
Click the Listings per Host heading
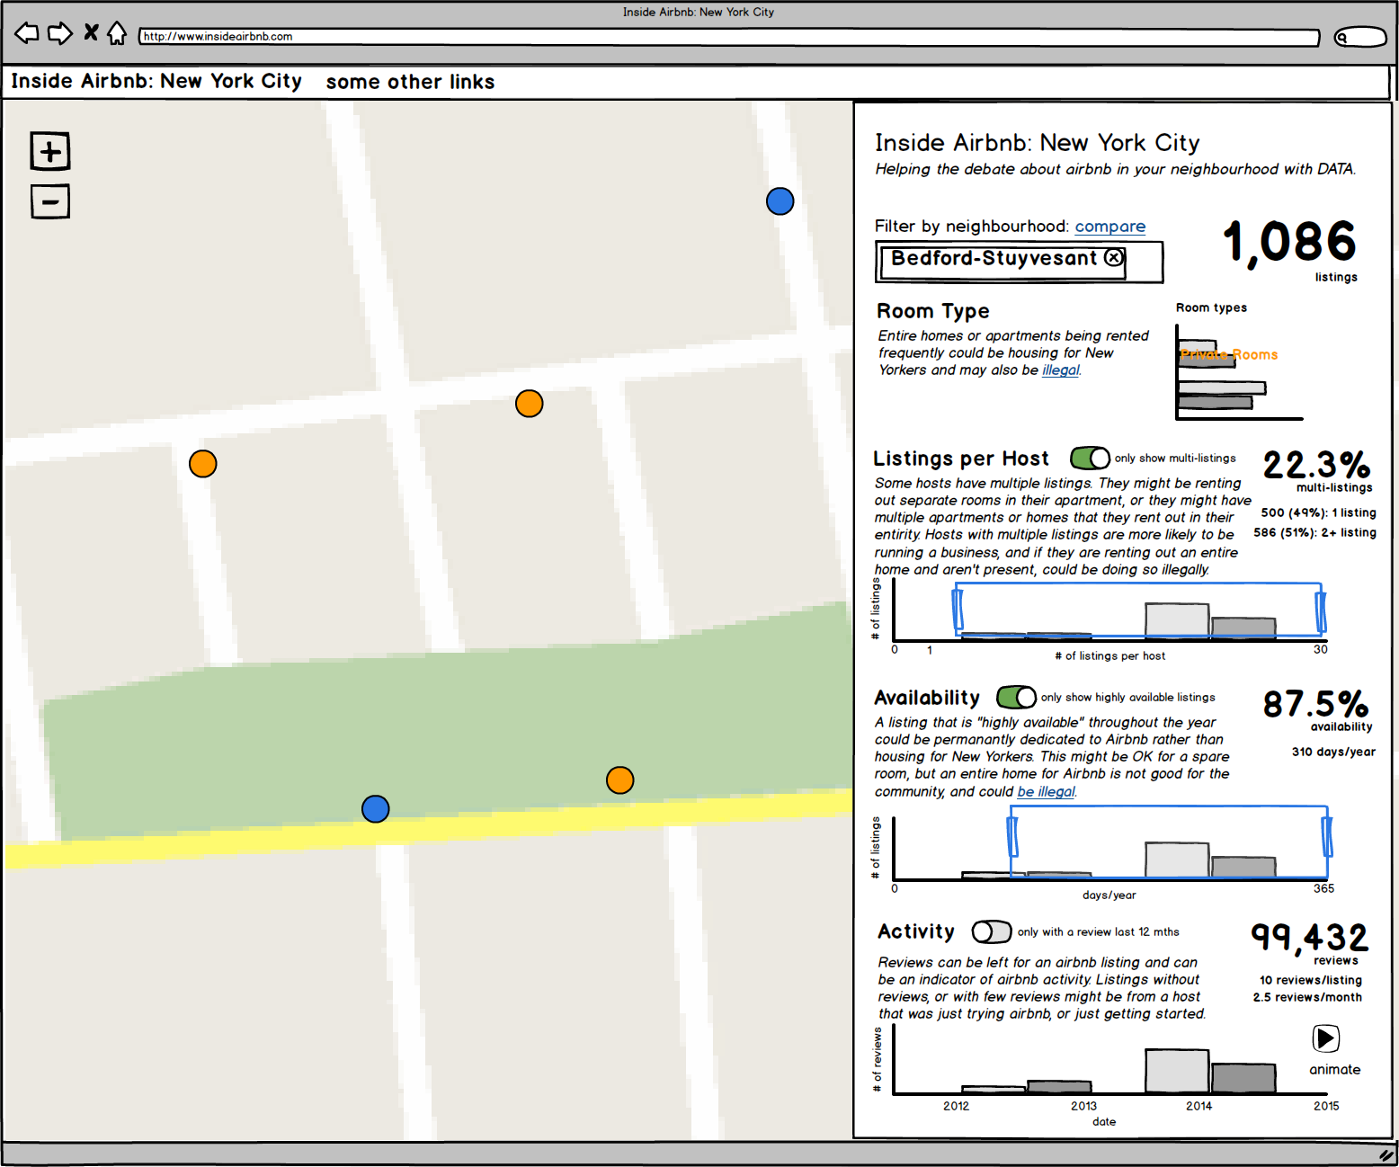pyautogui.click(x=961, y=459)
